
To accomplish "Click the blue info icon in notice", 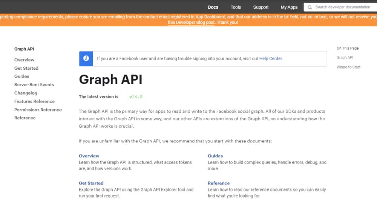I will [x=86, y=59].
